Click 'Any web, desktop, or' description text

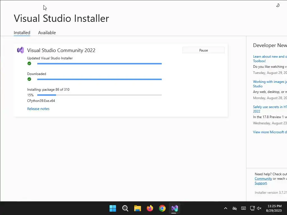pyautogui.click(x=270, y=92)
